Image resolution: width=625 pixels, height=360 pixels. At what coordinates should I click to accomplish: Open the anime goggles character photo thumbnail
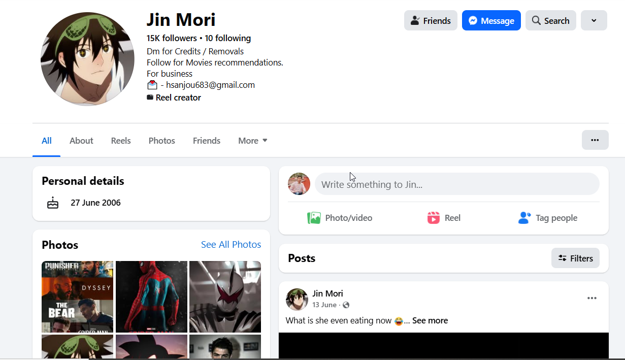[77, 346]
